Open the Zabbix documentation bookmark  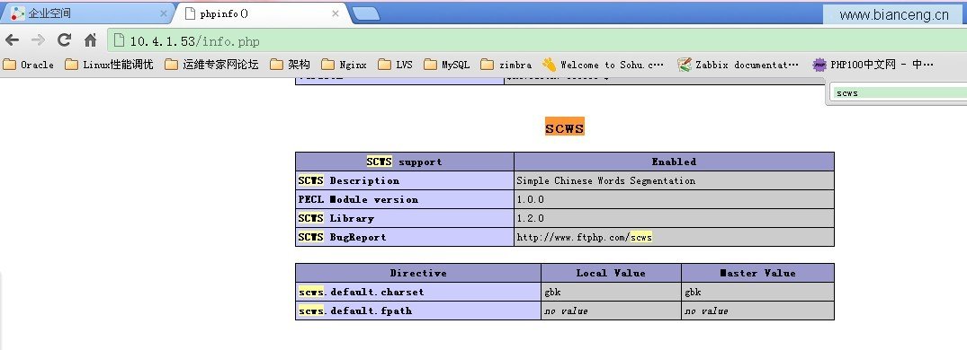tap(738, 65)
